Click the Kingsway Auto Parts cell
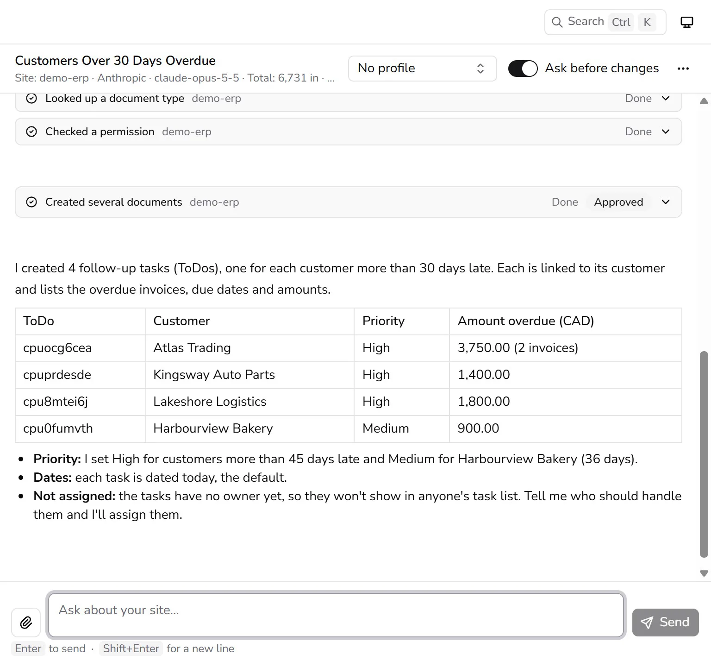Viewport: 711px width, 667px height. pyautogui.click(x=250, y=375)
